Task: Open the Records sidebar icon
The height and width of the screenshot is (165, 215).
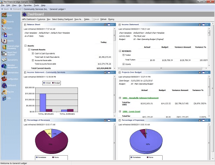Action: 4,21
